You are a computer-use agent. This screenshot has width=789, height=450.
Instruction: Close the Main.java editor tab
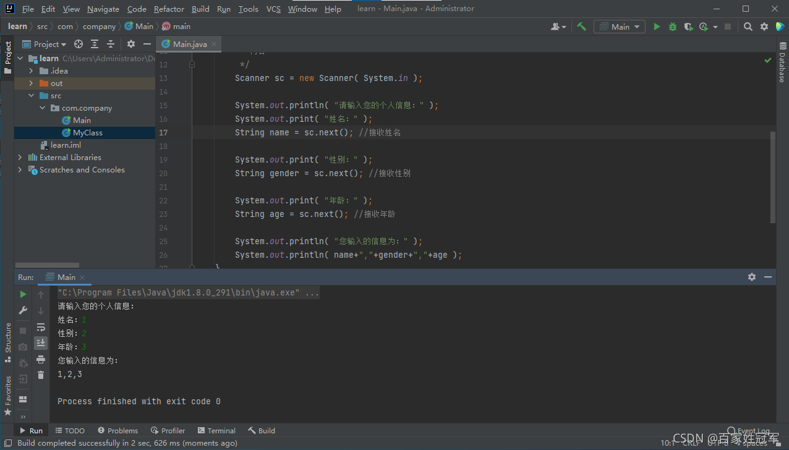tap(214, 44)
